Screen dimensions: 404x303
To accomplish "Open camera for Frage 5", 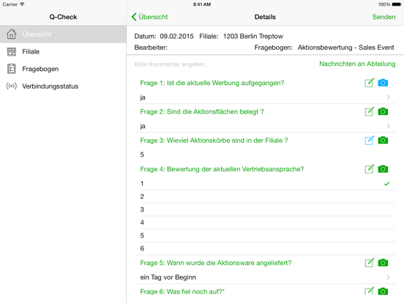I will 383,263.
